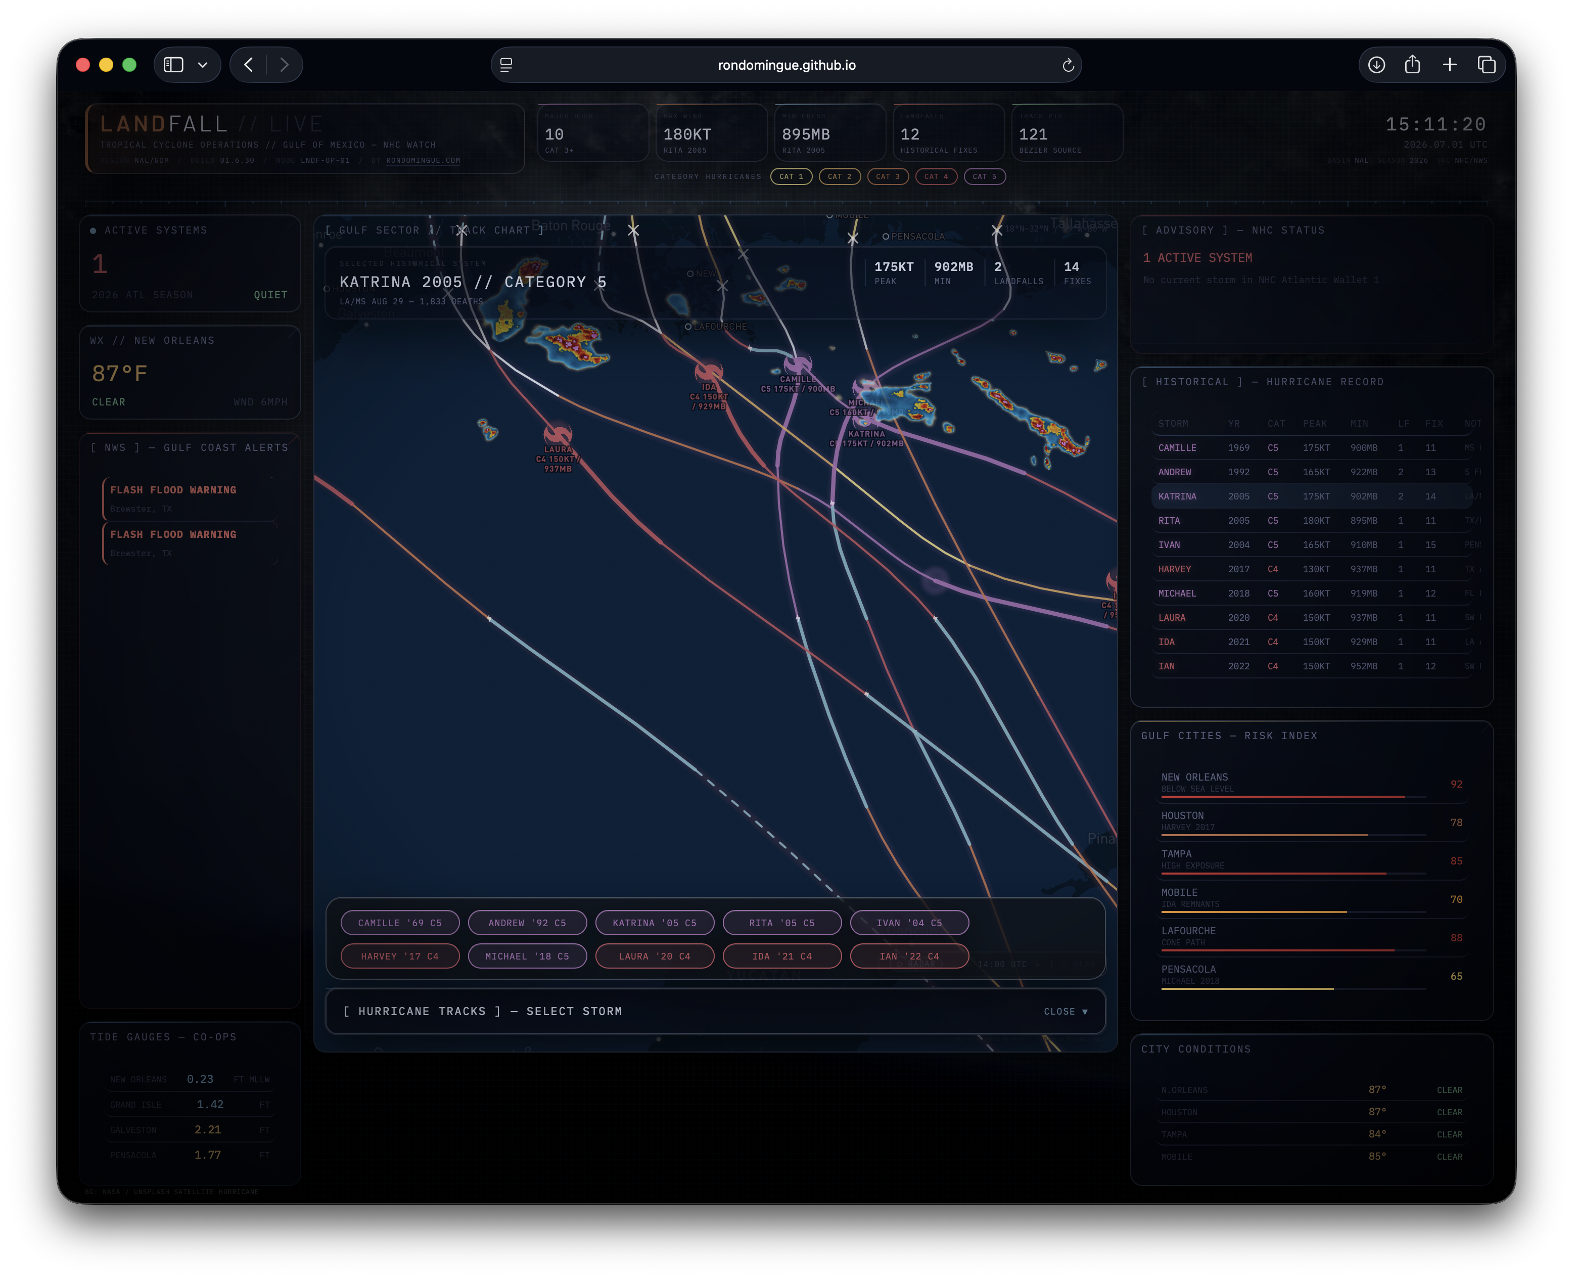Click the Camille hurricane marker on map

click(x=798, y=364)
